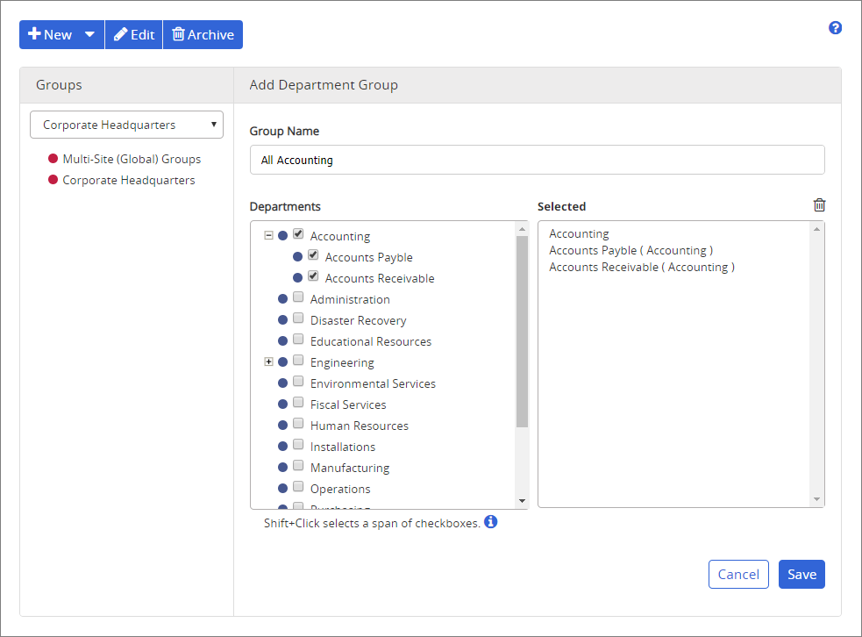Check the Administration checkbox
The image size is (862, 637).
point(298,298)
